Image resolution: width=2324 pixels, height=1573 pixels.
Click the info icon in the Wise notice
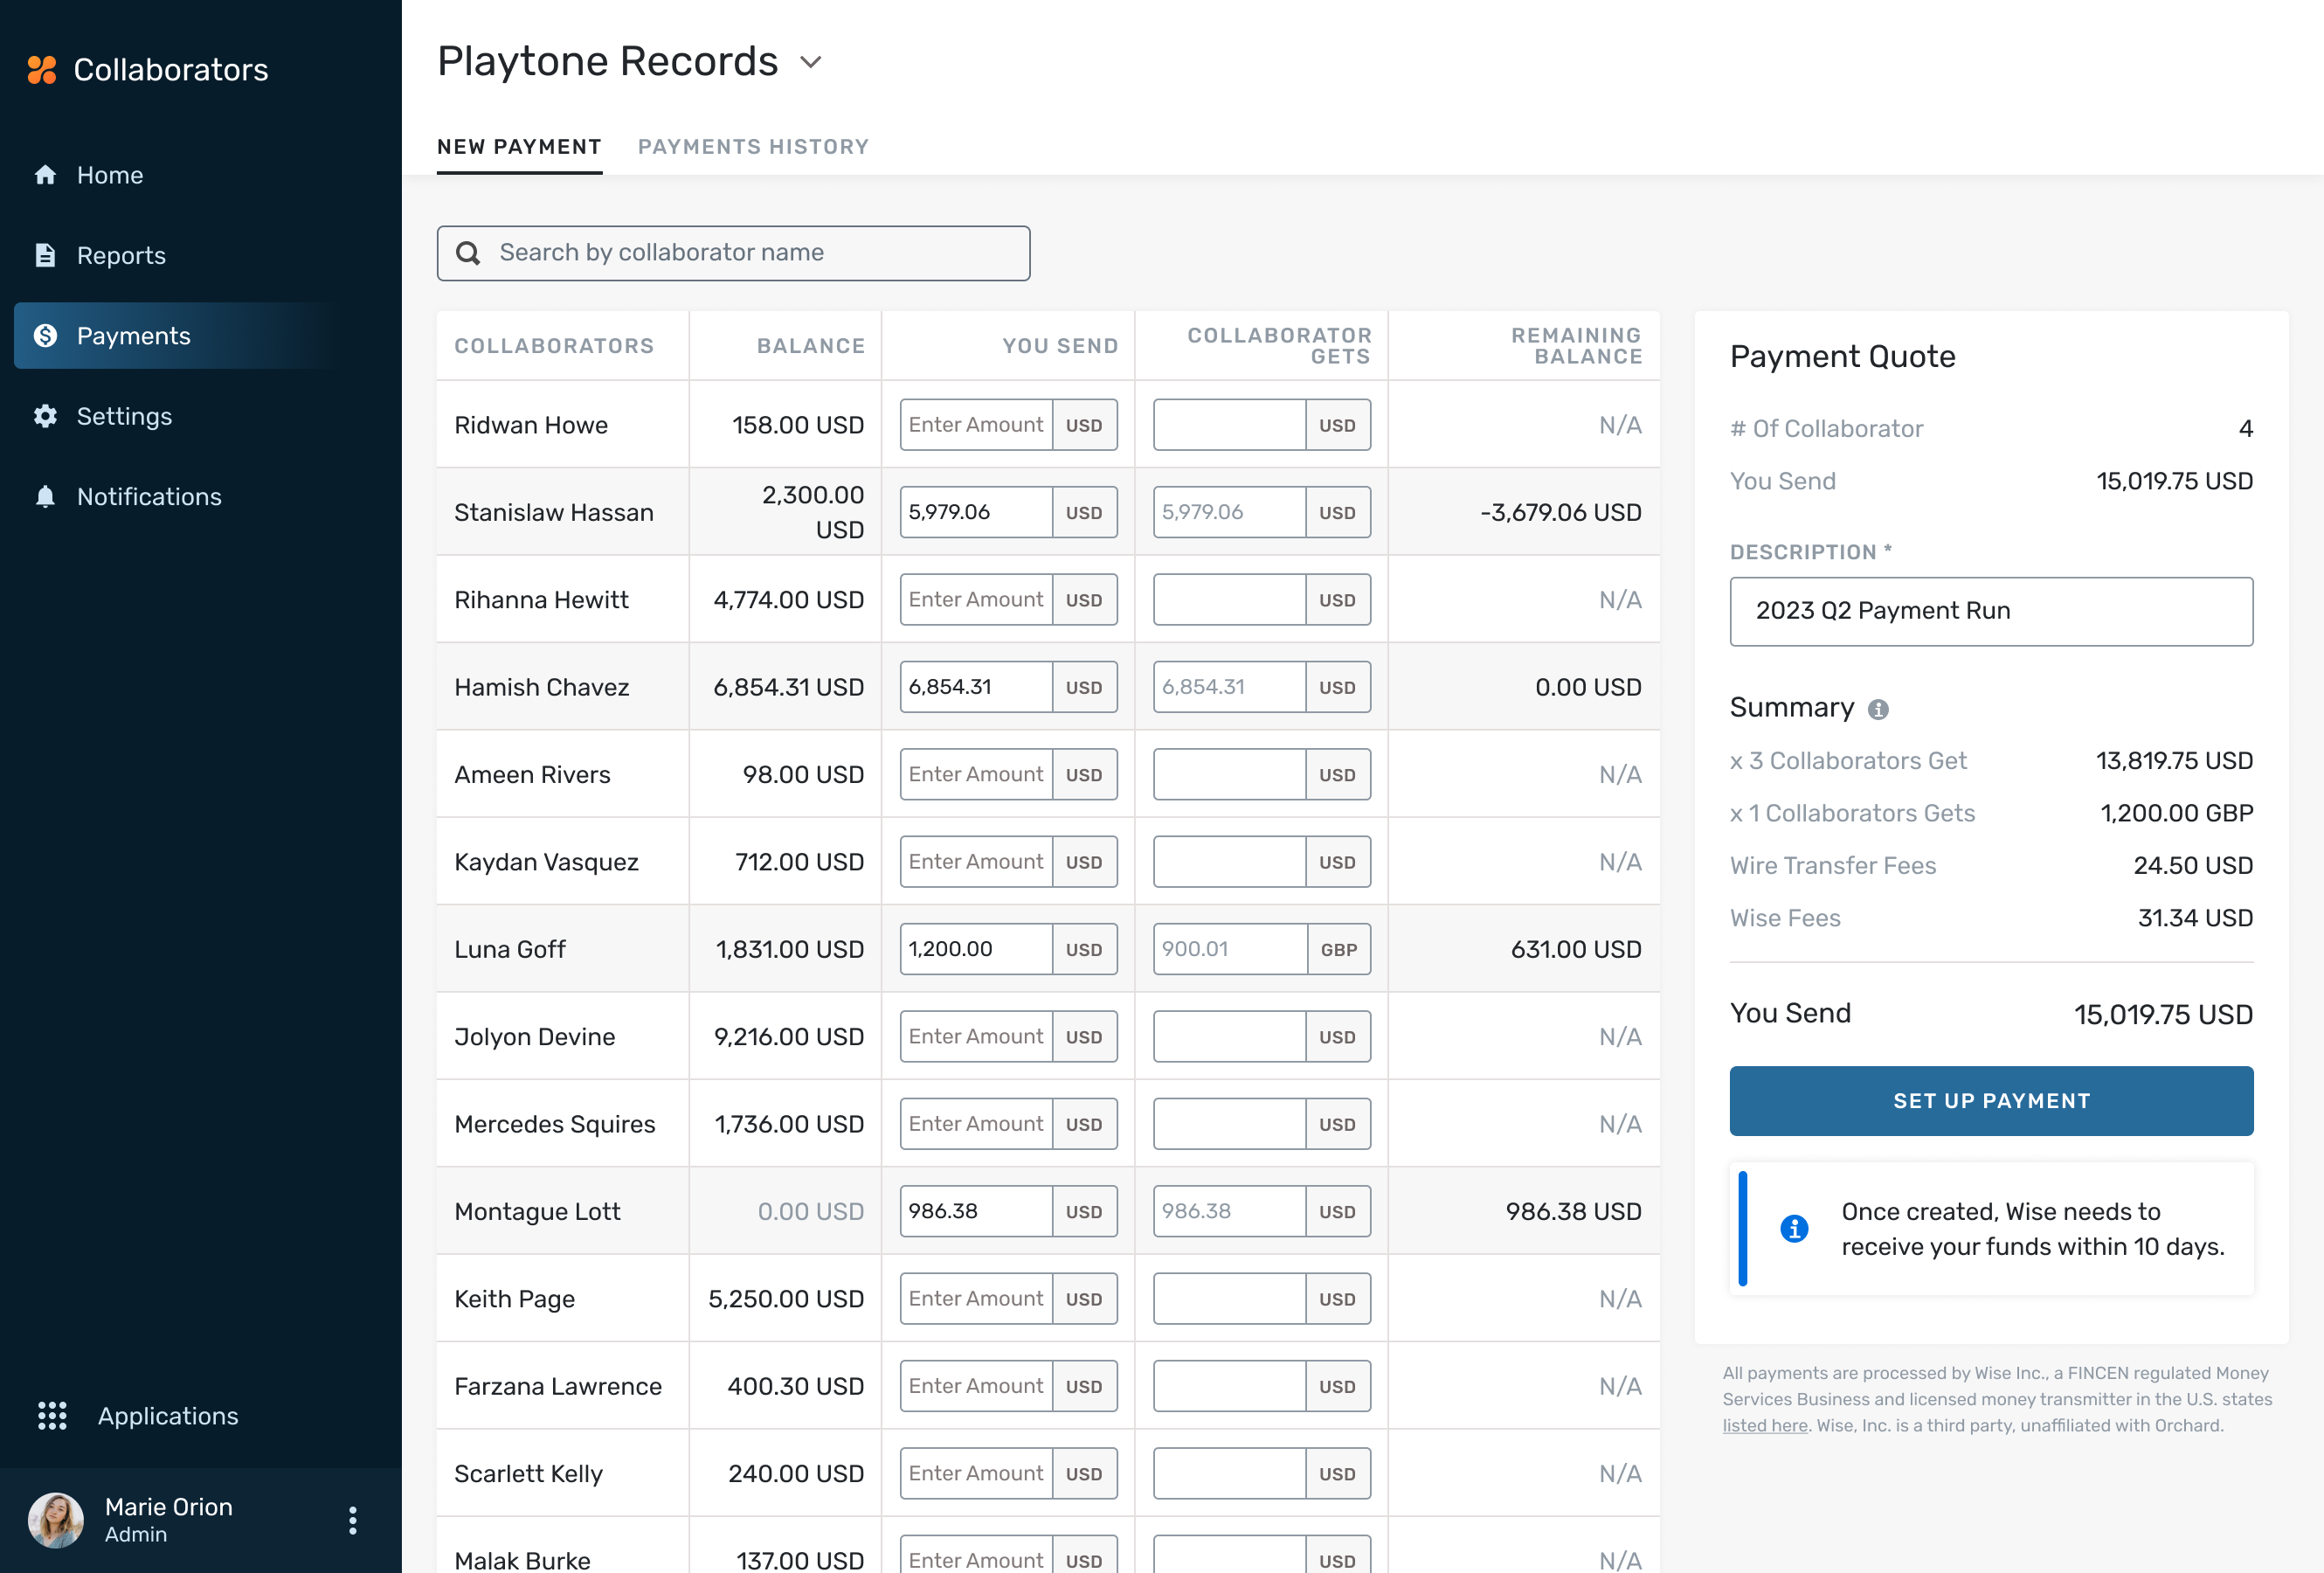tap(1794, 1229)
